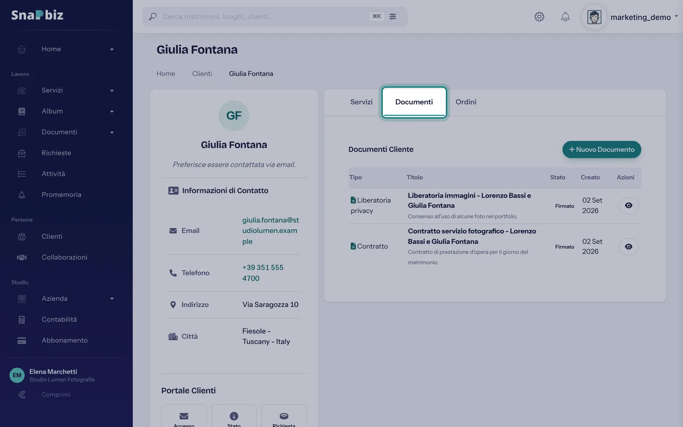Click the Servizi camera icon in sidebar
Image resolution: width=683 pixels, height=427 pixels.
[x=22, y=91]
